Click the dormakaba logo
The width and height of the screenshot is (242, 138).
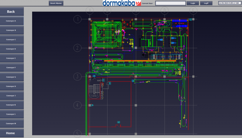pos(122,3)
